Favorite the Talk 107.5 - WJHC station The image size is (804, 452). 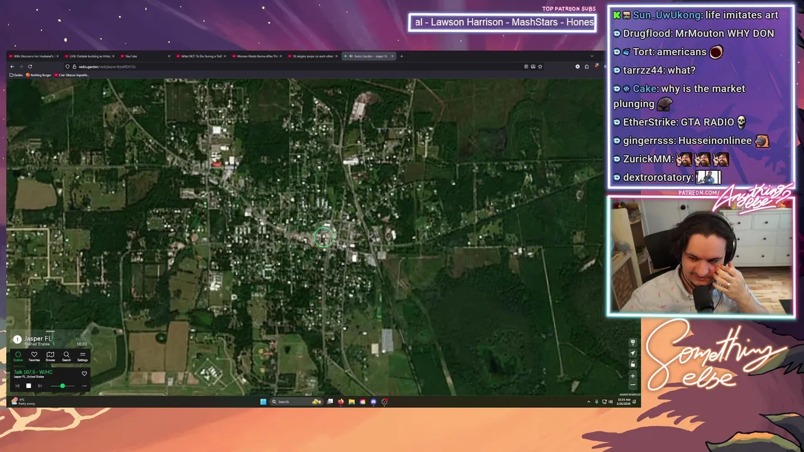coord(84,374)
